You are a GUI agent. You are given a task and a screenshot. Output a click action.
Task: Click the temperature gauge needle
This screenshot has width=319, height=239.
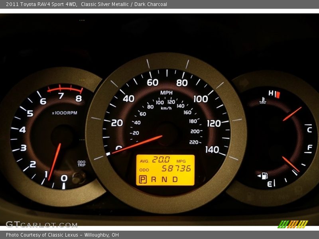coord(292,114)
